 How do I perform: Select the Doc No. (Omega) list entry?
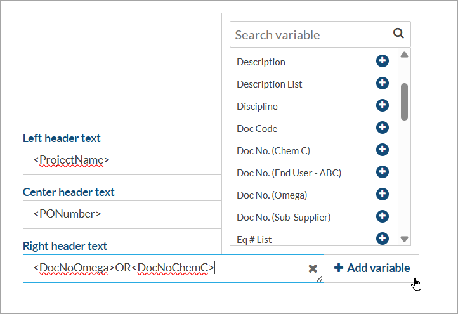[x=272, y=195]
